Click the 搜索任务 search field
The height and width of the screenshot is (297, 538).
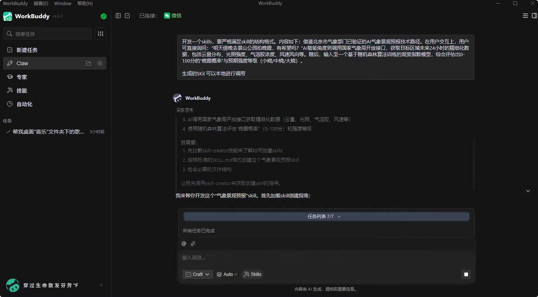[x=47, y=34]
